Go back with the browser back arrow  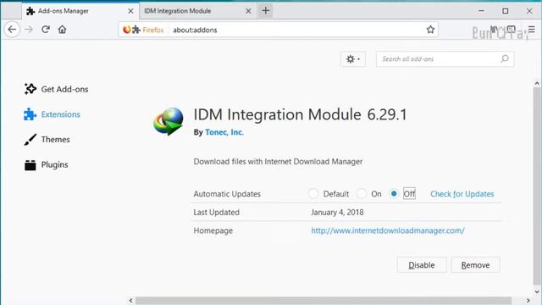point(12,30)
